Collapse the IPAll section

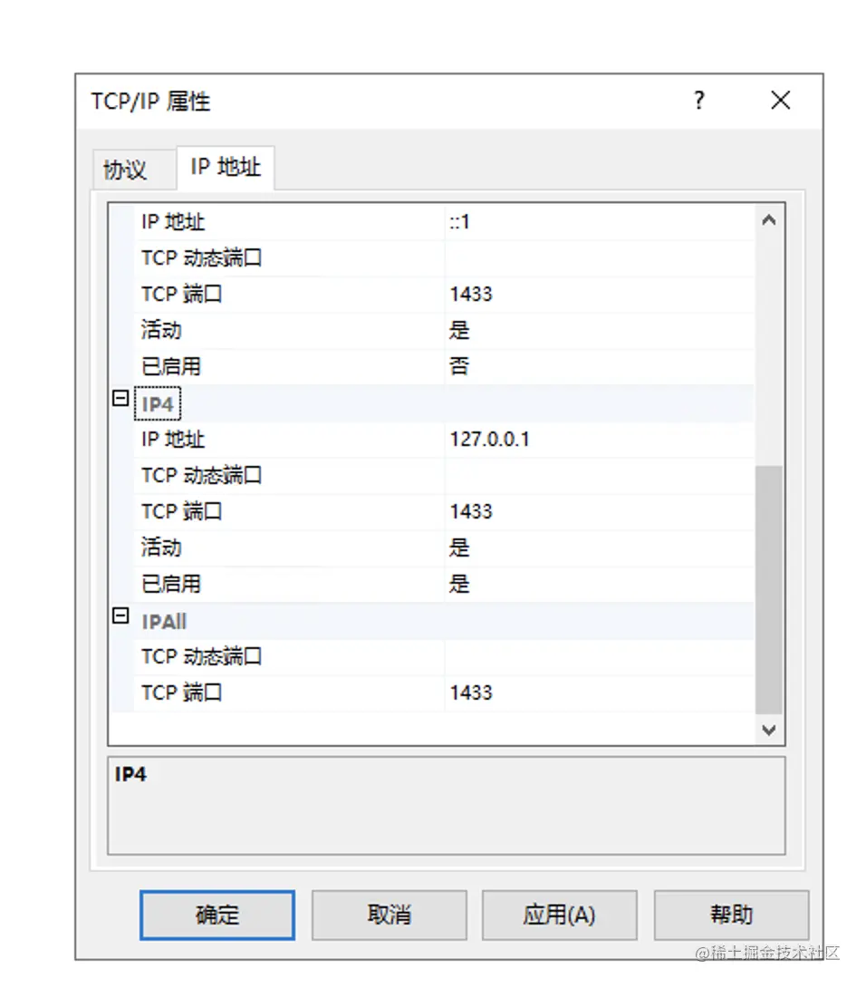(120, 615)
